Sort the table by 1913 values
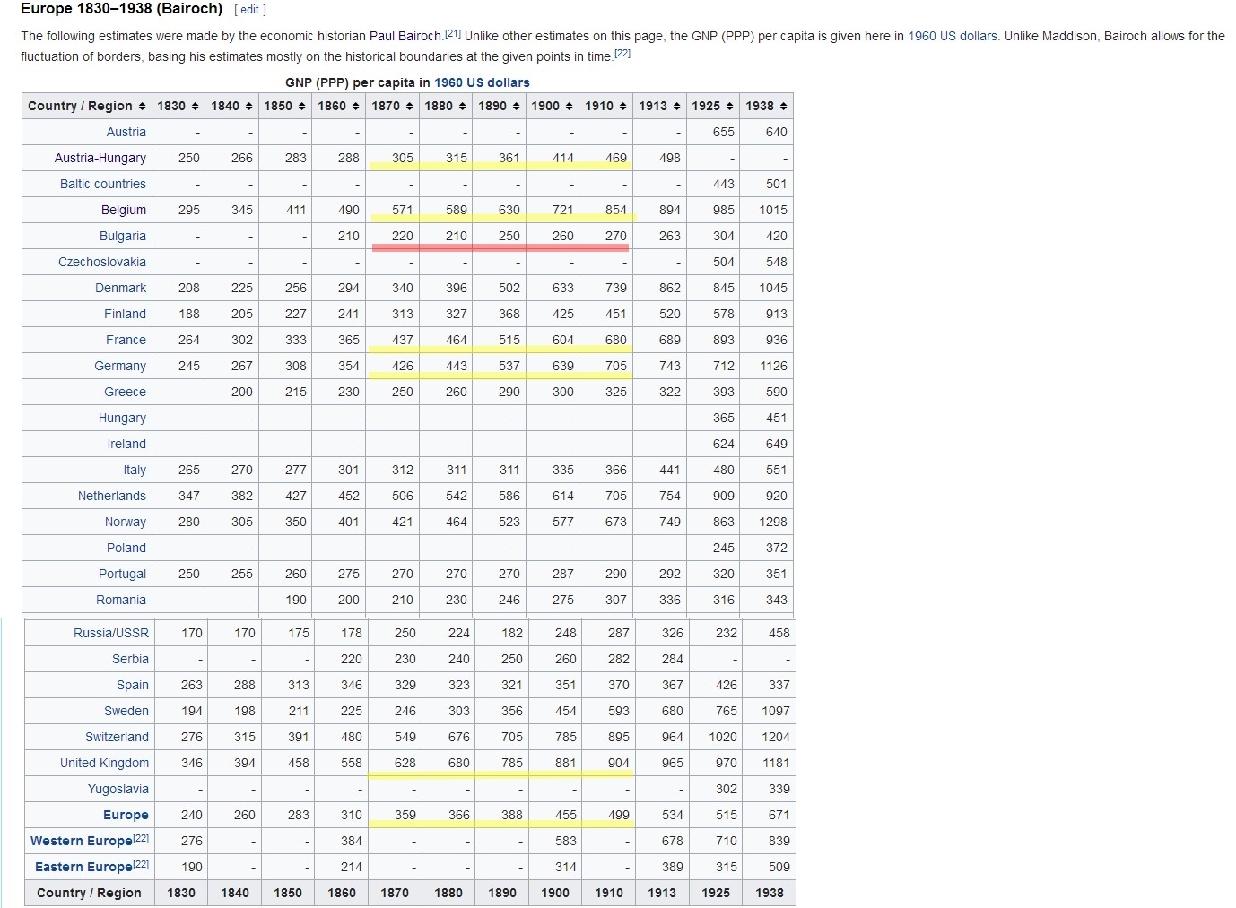 point(676,106)
